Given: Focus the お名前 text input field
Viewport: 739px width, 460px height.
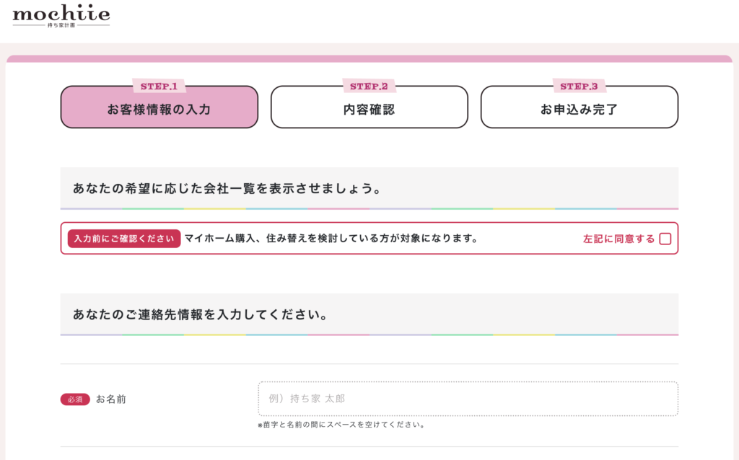Looking at the screenshot, I should [x=468, y=399].
